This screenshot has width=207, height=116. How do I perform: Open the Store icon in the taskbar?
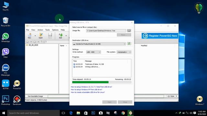pos(86,113)
